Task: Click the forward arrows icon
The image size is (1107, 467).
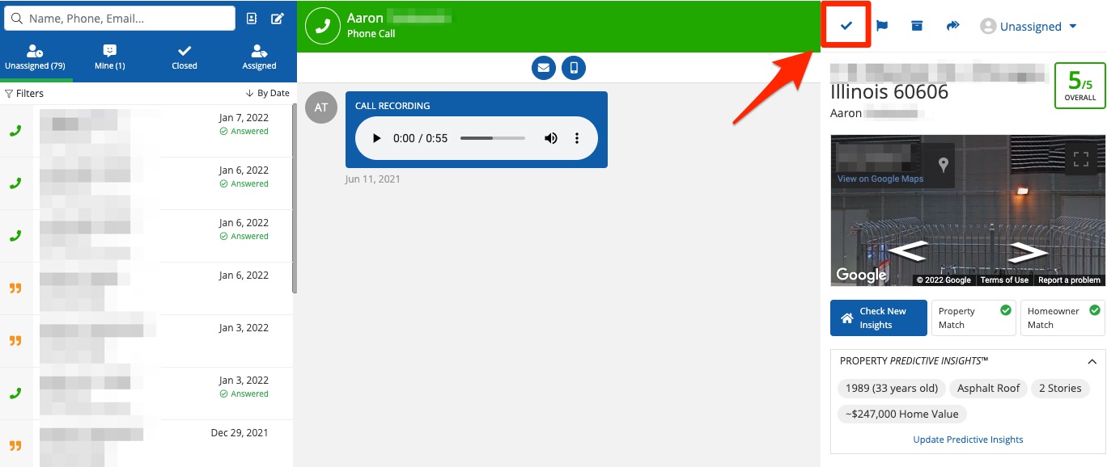Action: [952, 26]
